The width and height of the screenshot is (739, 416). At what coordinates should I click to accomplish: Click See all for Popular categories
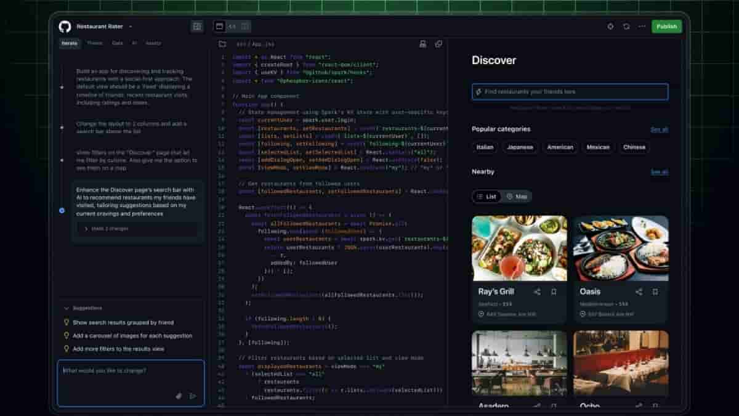pos(659,129)
